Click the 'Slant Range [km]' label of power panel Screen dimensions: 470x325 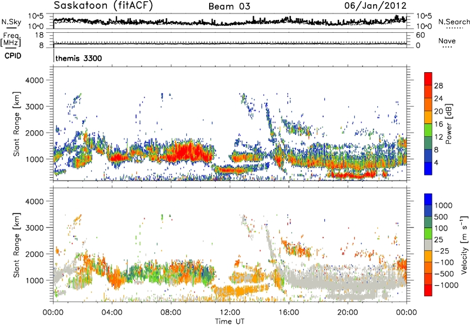[x=17, y=124]
